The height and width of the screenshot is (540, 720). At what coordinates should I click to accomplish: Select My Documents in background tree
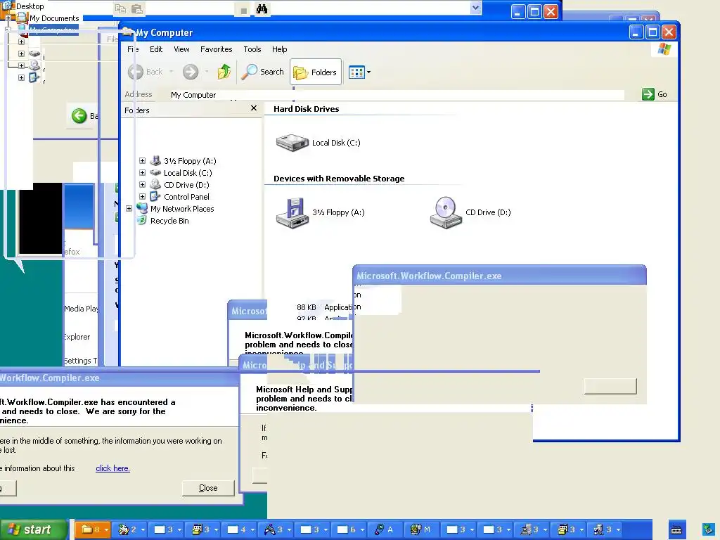coord(54,18)
